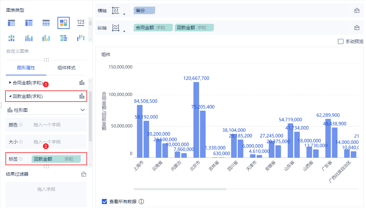Screen dimensions: 366x208
Task: Open the 横轴 axis settings dropdown arrow
Action: pos(124,14)
